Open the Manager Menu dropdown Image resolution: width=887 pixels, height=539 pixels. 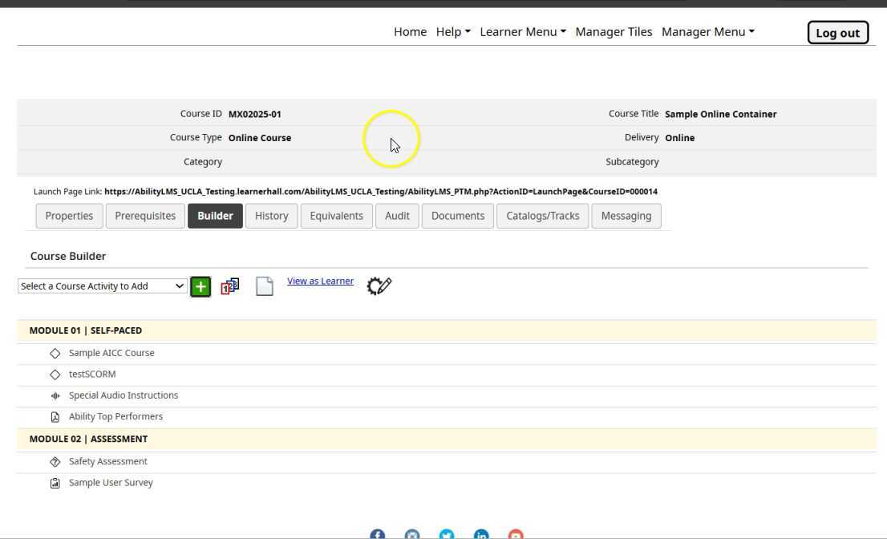707,32
